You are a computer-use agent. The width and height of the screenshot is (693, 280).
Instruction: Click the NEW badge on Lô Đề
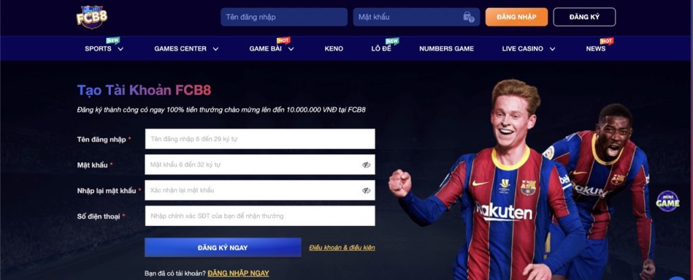pyautogui.click(x=392, y=41)
